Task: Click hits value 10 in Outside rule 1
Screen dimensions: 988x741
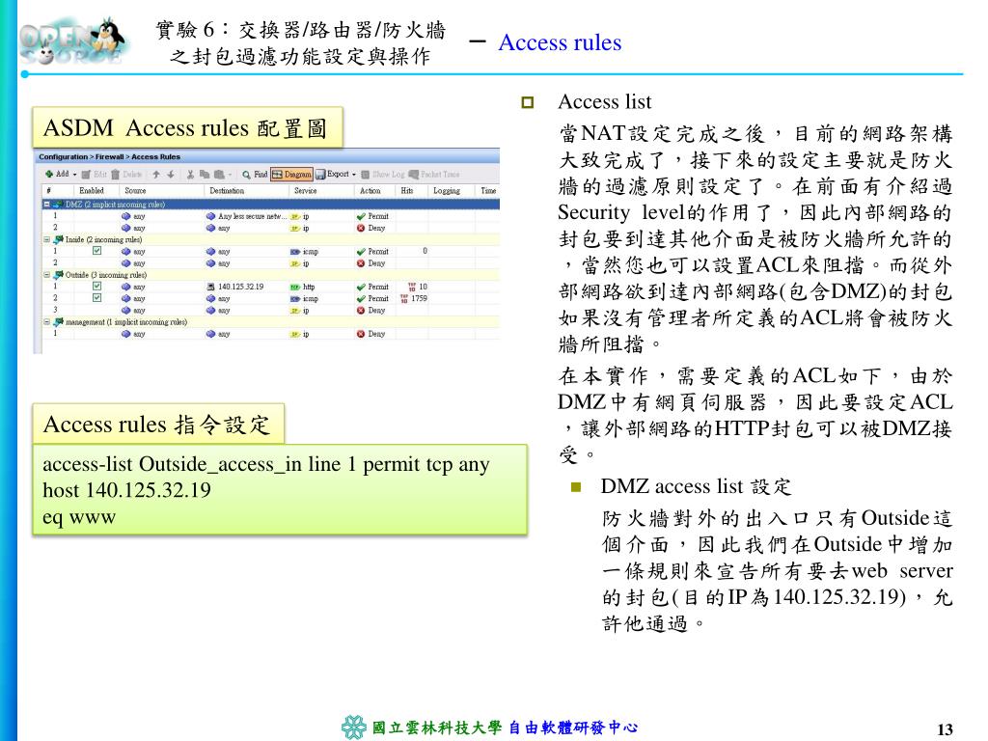Action: click(x=423, y=287)
